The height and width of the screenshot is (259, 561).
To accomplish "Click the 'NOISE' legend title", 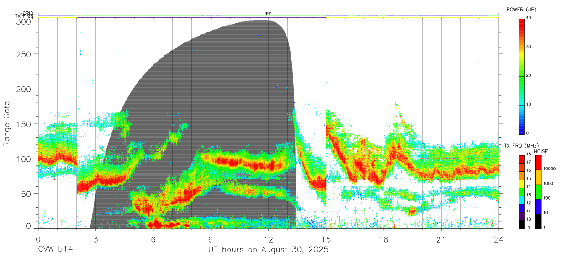I will pyautogui.click(x=540, y=151).
